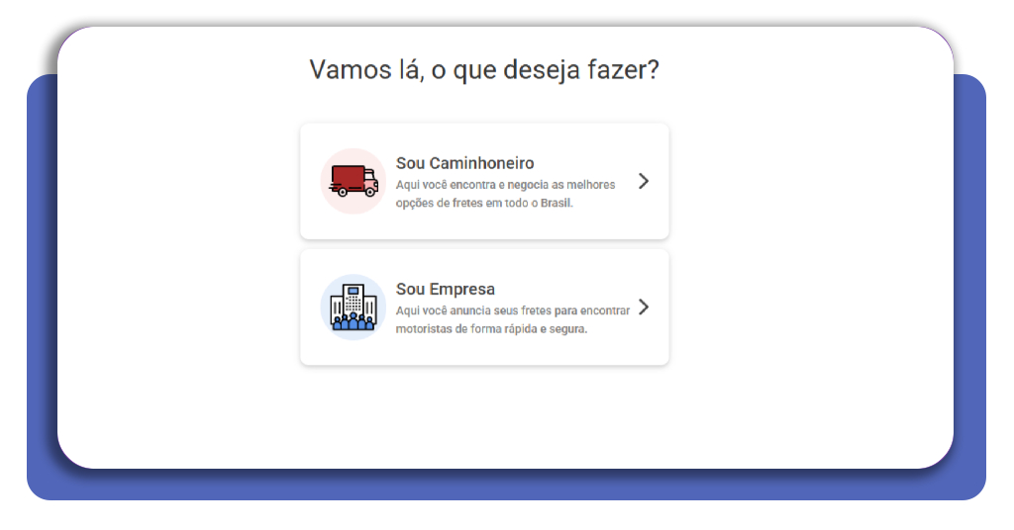The width and height of the screenshot is (1014, 530).
Task: Click the red truck icon
Action: tap(354, 181)
